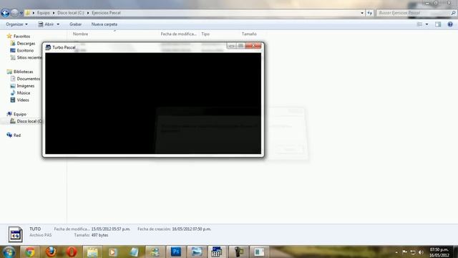458x258 pixels.
Task: Launch Firefox from the taskbar
Action: 51,252
